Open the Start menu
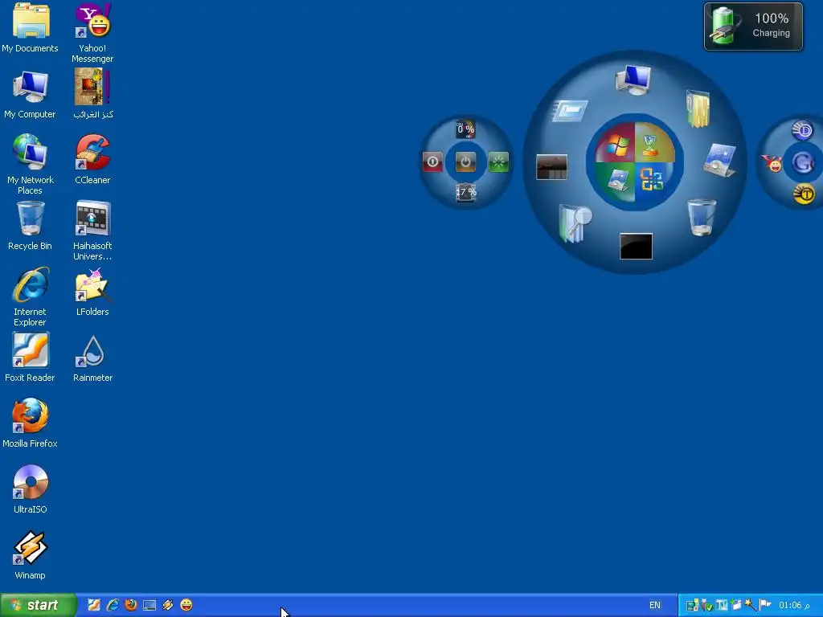 point(38,605)
